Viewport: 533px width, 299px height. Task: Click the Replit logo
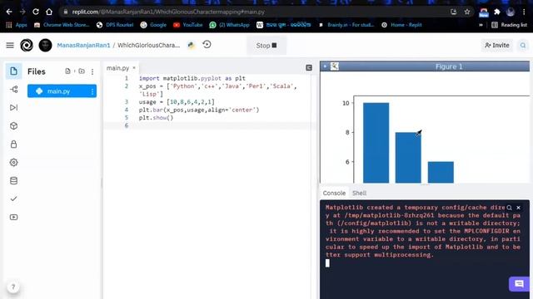(x=27, y=45)
